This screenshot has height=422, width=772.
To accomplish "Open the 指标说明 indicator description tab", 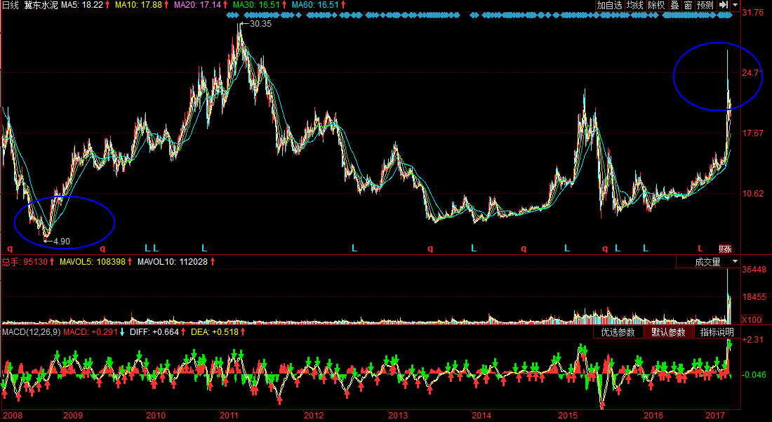I will [x=717, y=332].
